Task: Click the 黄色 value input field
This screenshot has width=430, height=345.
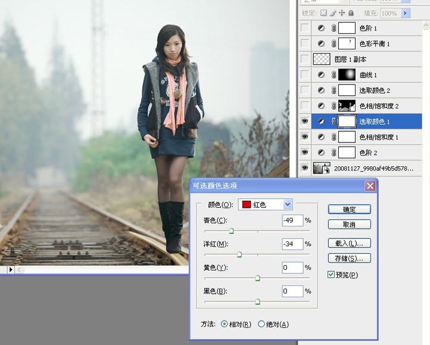Action: coord(292,268)
